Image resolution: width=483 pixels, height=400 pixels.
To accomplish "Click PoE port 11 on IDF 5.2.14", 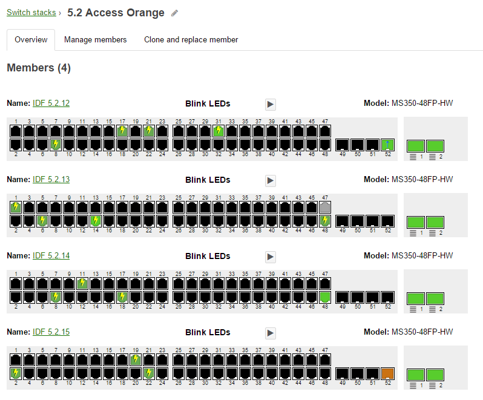I will [82, 283].
